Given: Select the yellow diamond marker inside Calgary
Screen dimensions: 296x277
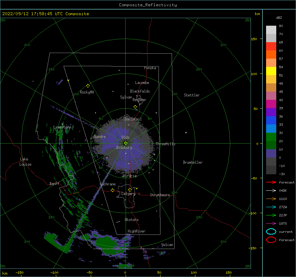Looking at the screenshot, I should click(130, 190).
